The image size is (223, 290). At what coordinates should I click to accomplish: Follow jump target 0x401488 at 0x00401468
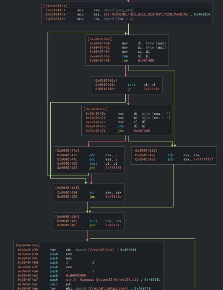(x=146, y=60)
